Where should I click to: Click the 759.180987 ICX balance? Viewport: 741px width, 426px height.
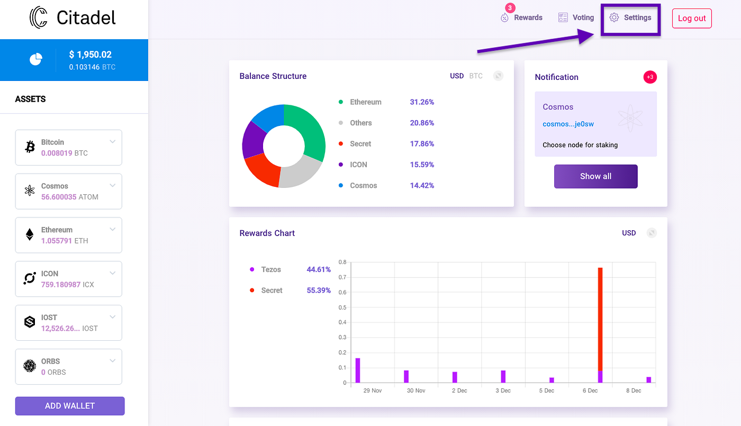coord(68,285)
